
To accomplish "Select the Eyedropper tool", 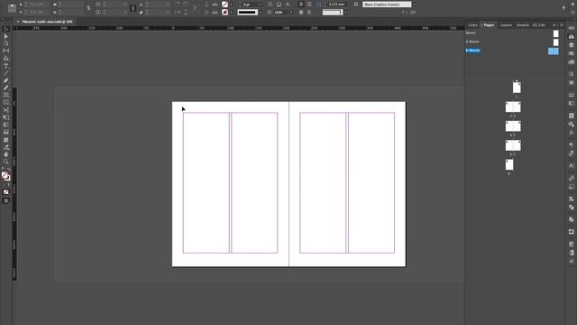I will tap(6, 147).
